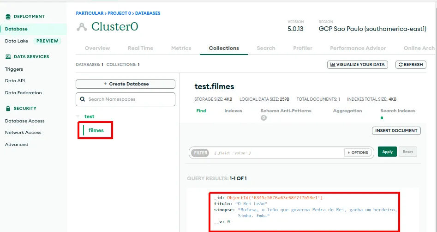Image resolution: width=437 pixels, height=232 pixels.
Task: Click the test.filmes namespace heading
Action: click(214, 86)
